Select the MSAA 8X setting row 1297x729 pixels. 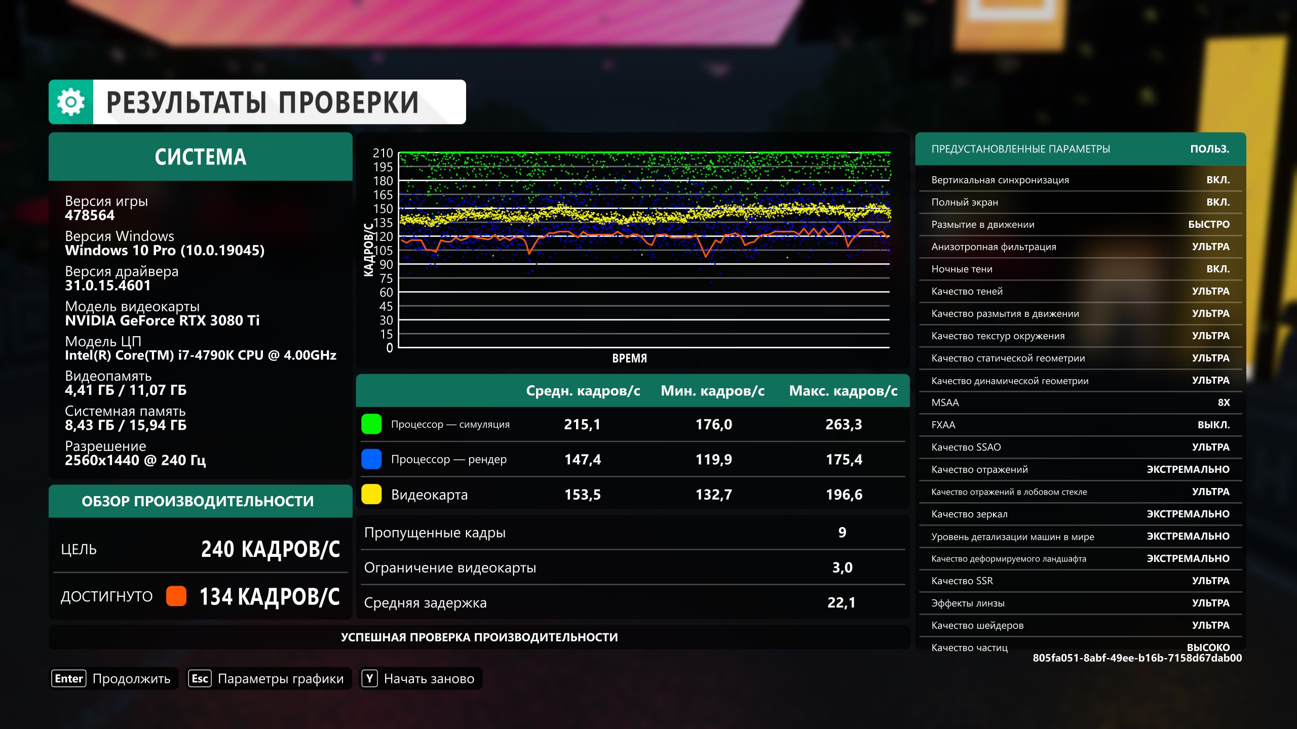pos(1080,403)
